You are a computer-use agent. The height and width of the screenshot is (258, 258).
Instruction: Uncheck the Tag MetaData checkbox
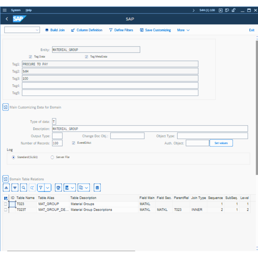[x=86, y=56]
